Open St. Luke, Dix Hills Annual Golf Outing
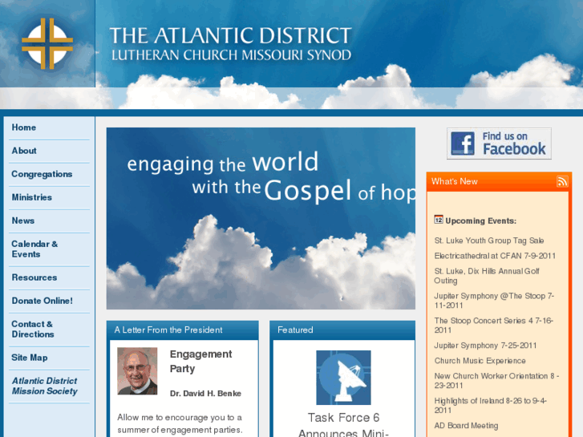This screenshot has height=437, width=583. (487, 276)
